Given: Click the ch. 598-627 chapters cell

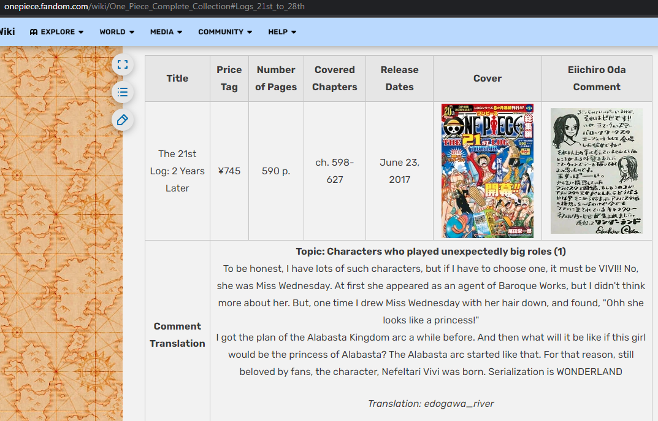Looking at the screenshot, I should (334, 171).
